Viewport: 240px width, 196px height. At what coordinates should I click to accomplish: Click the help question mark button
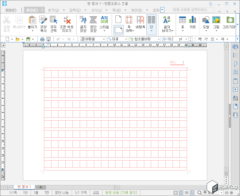click(x=227, y=11)
